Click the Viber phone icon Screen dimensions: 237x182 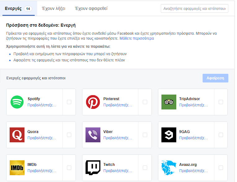93,135
